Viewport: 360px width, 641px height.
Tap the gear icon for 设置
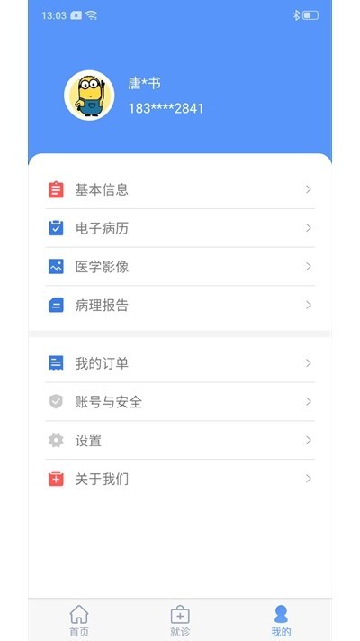56,440
